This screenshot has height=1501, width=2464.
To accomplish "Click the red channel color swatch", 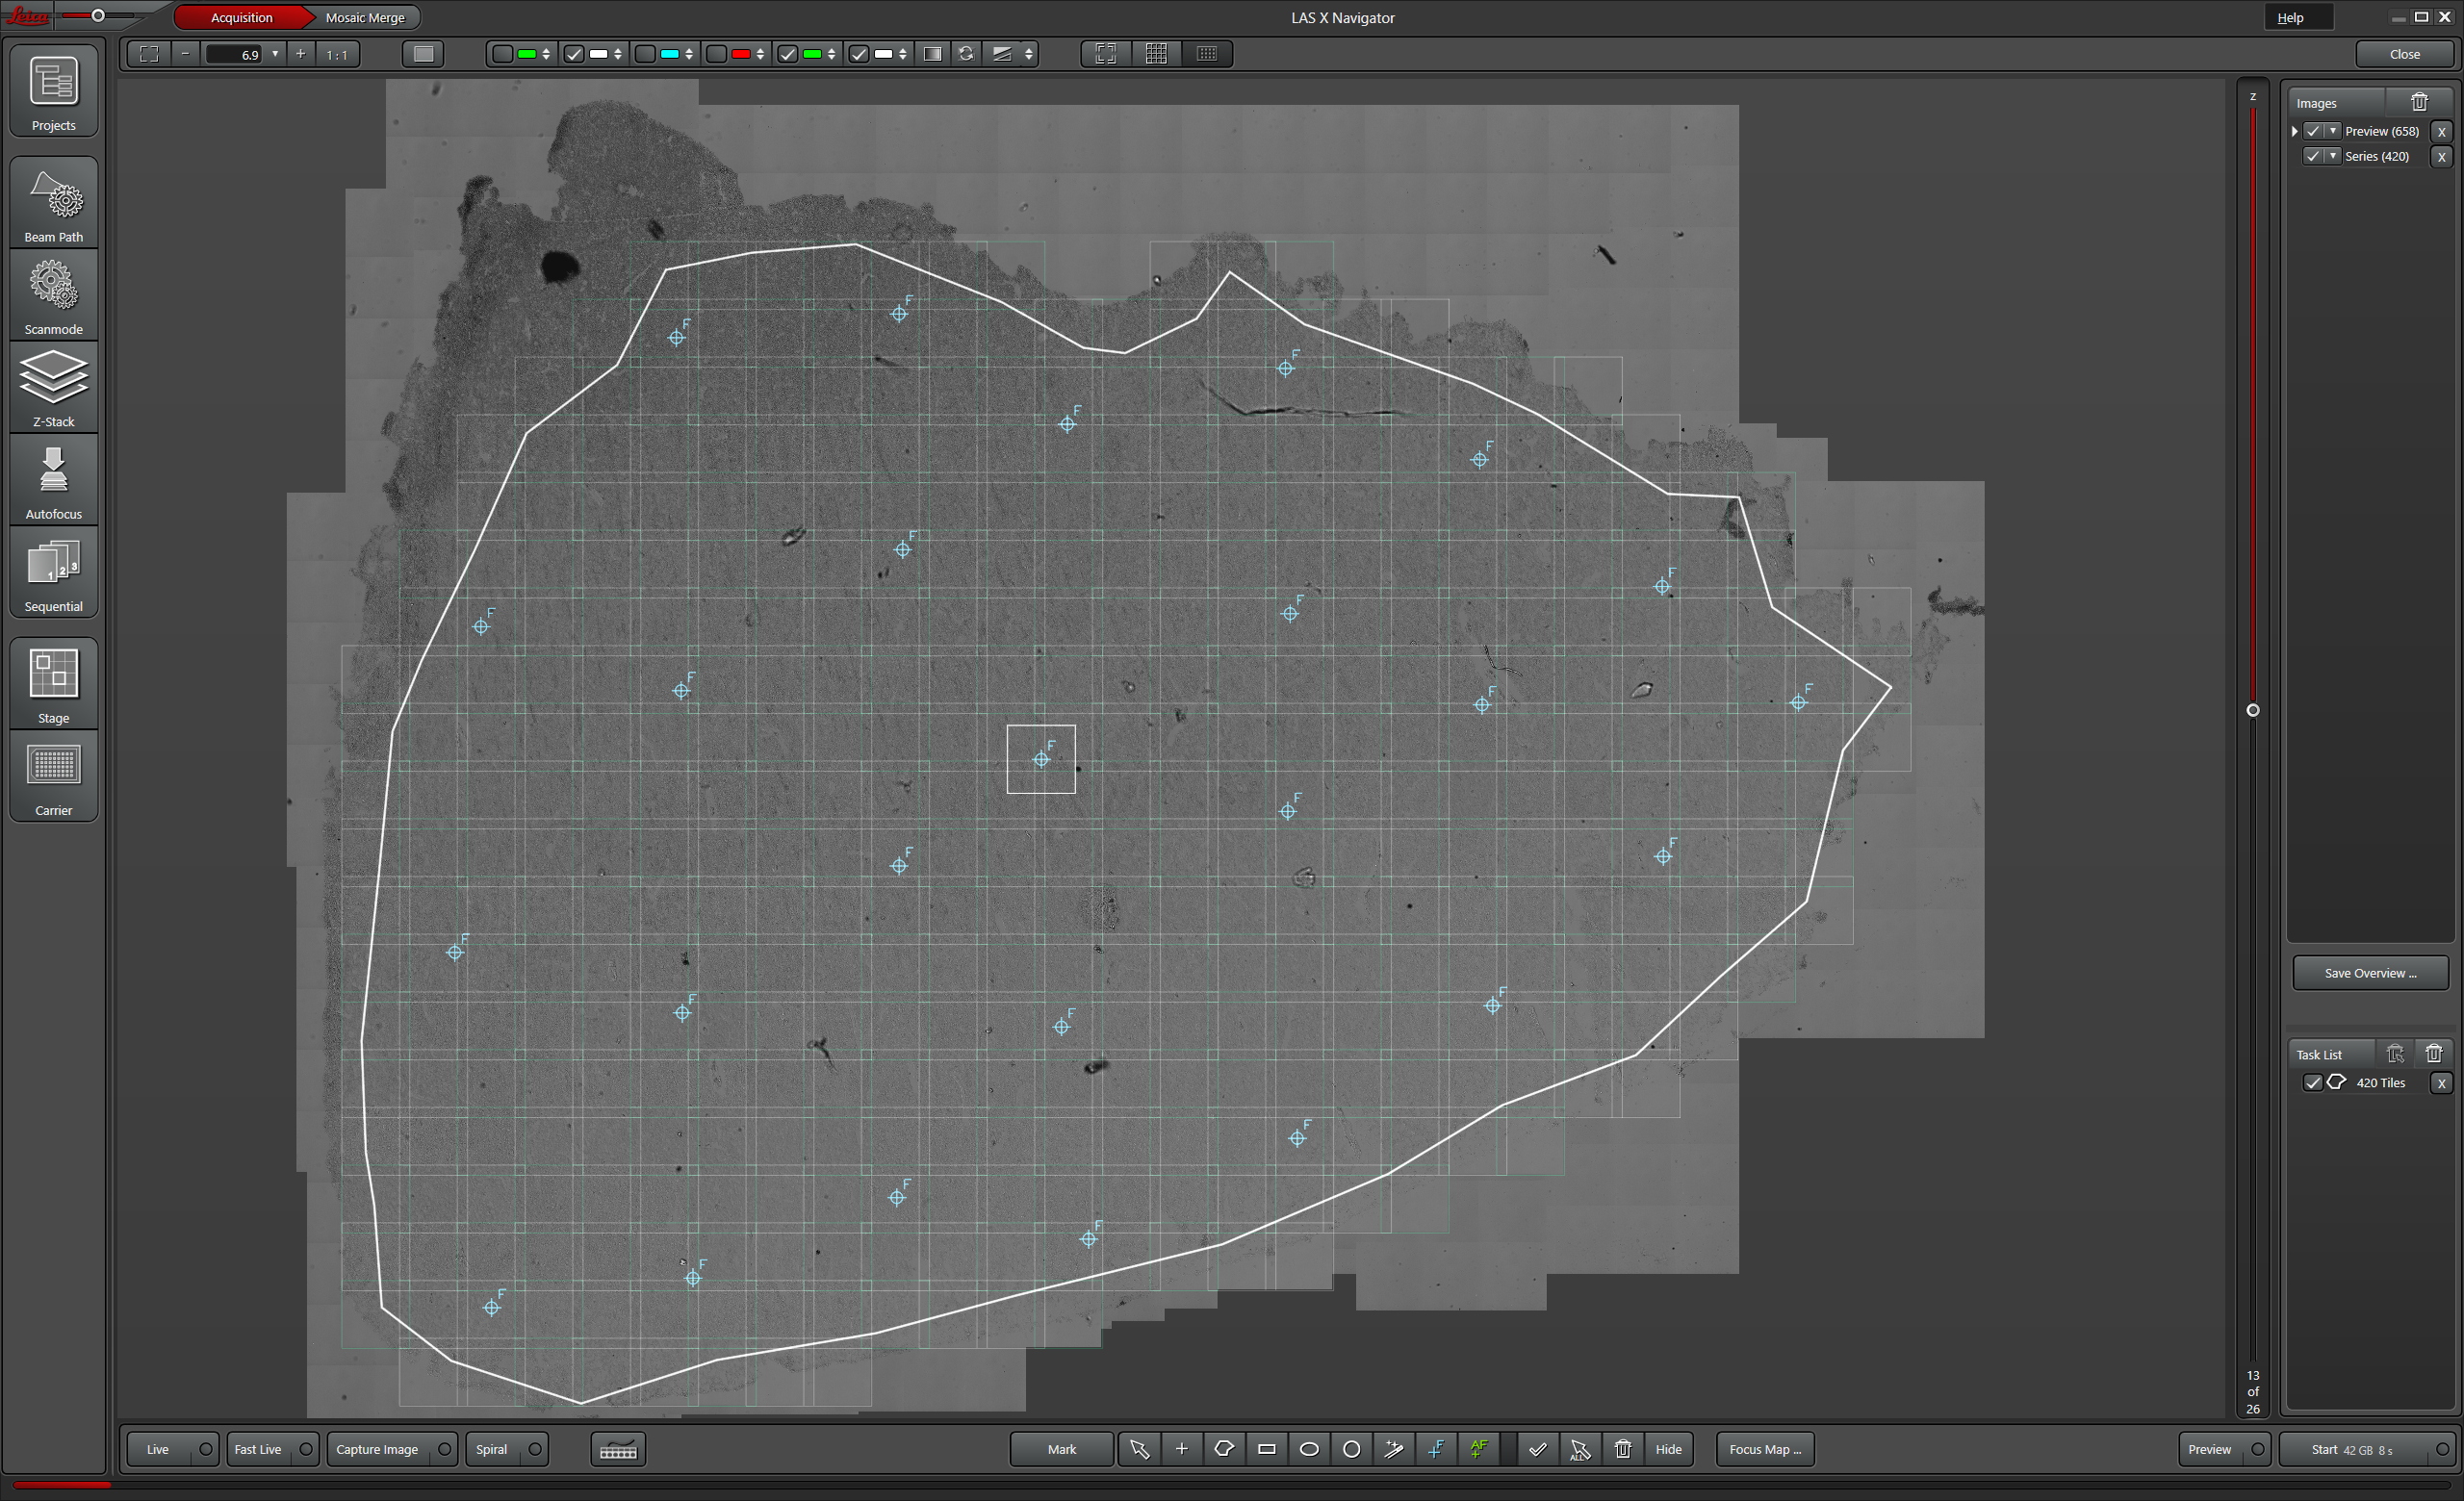I will click(741, 54).
